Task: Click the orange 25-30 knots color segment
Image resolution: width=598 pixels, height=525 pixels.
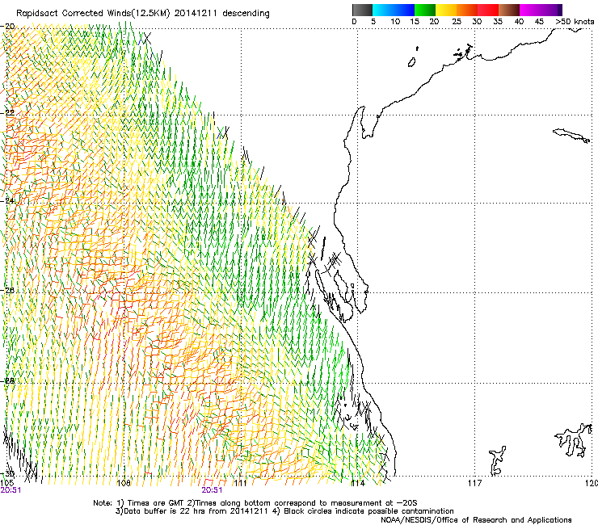Action: tap(467, 10)
